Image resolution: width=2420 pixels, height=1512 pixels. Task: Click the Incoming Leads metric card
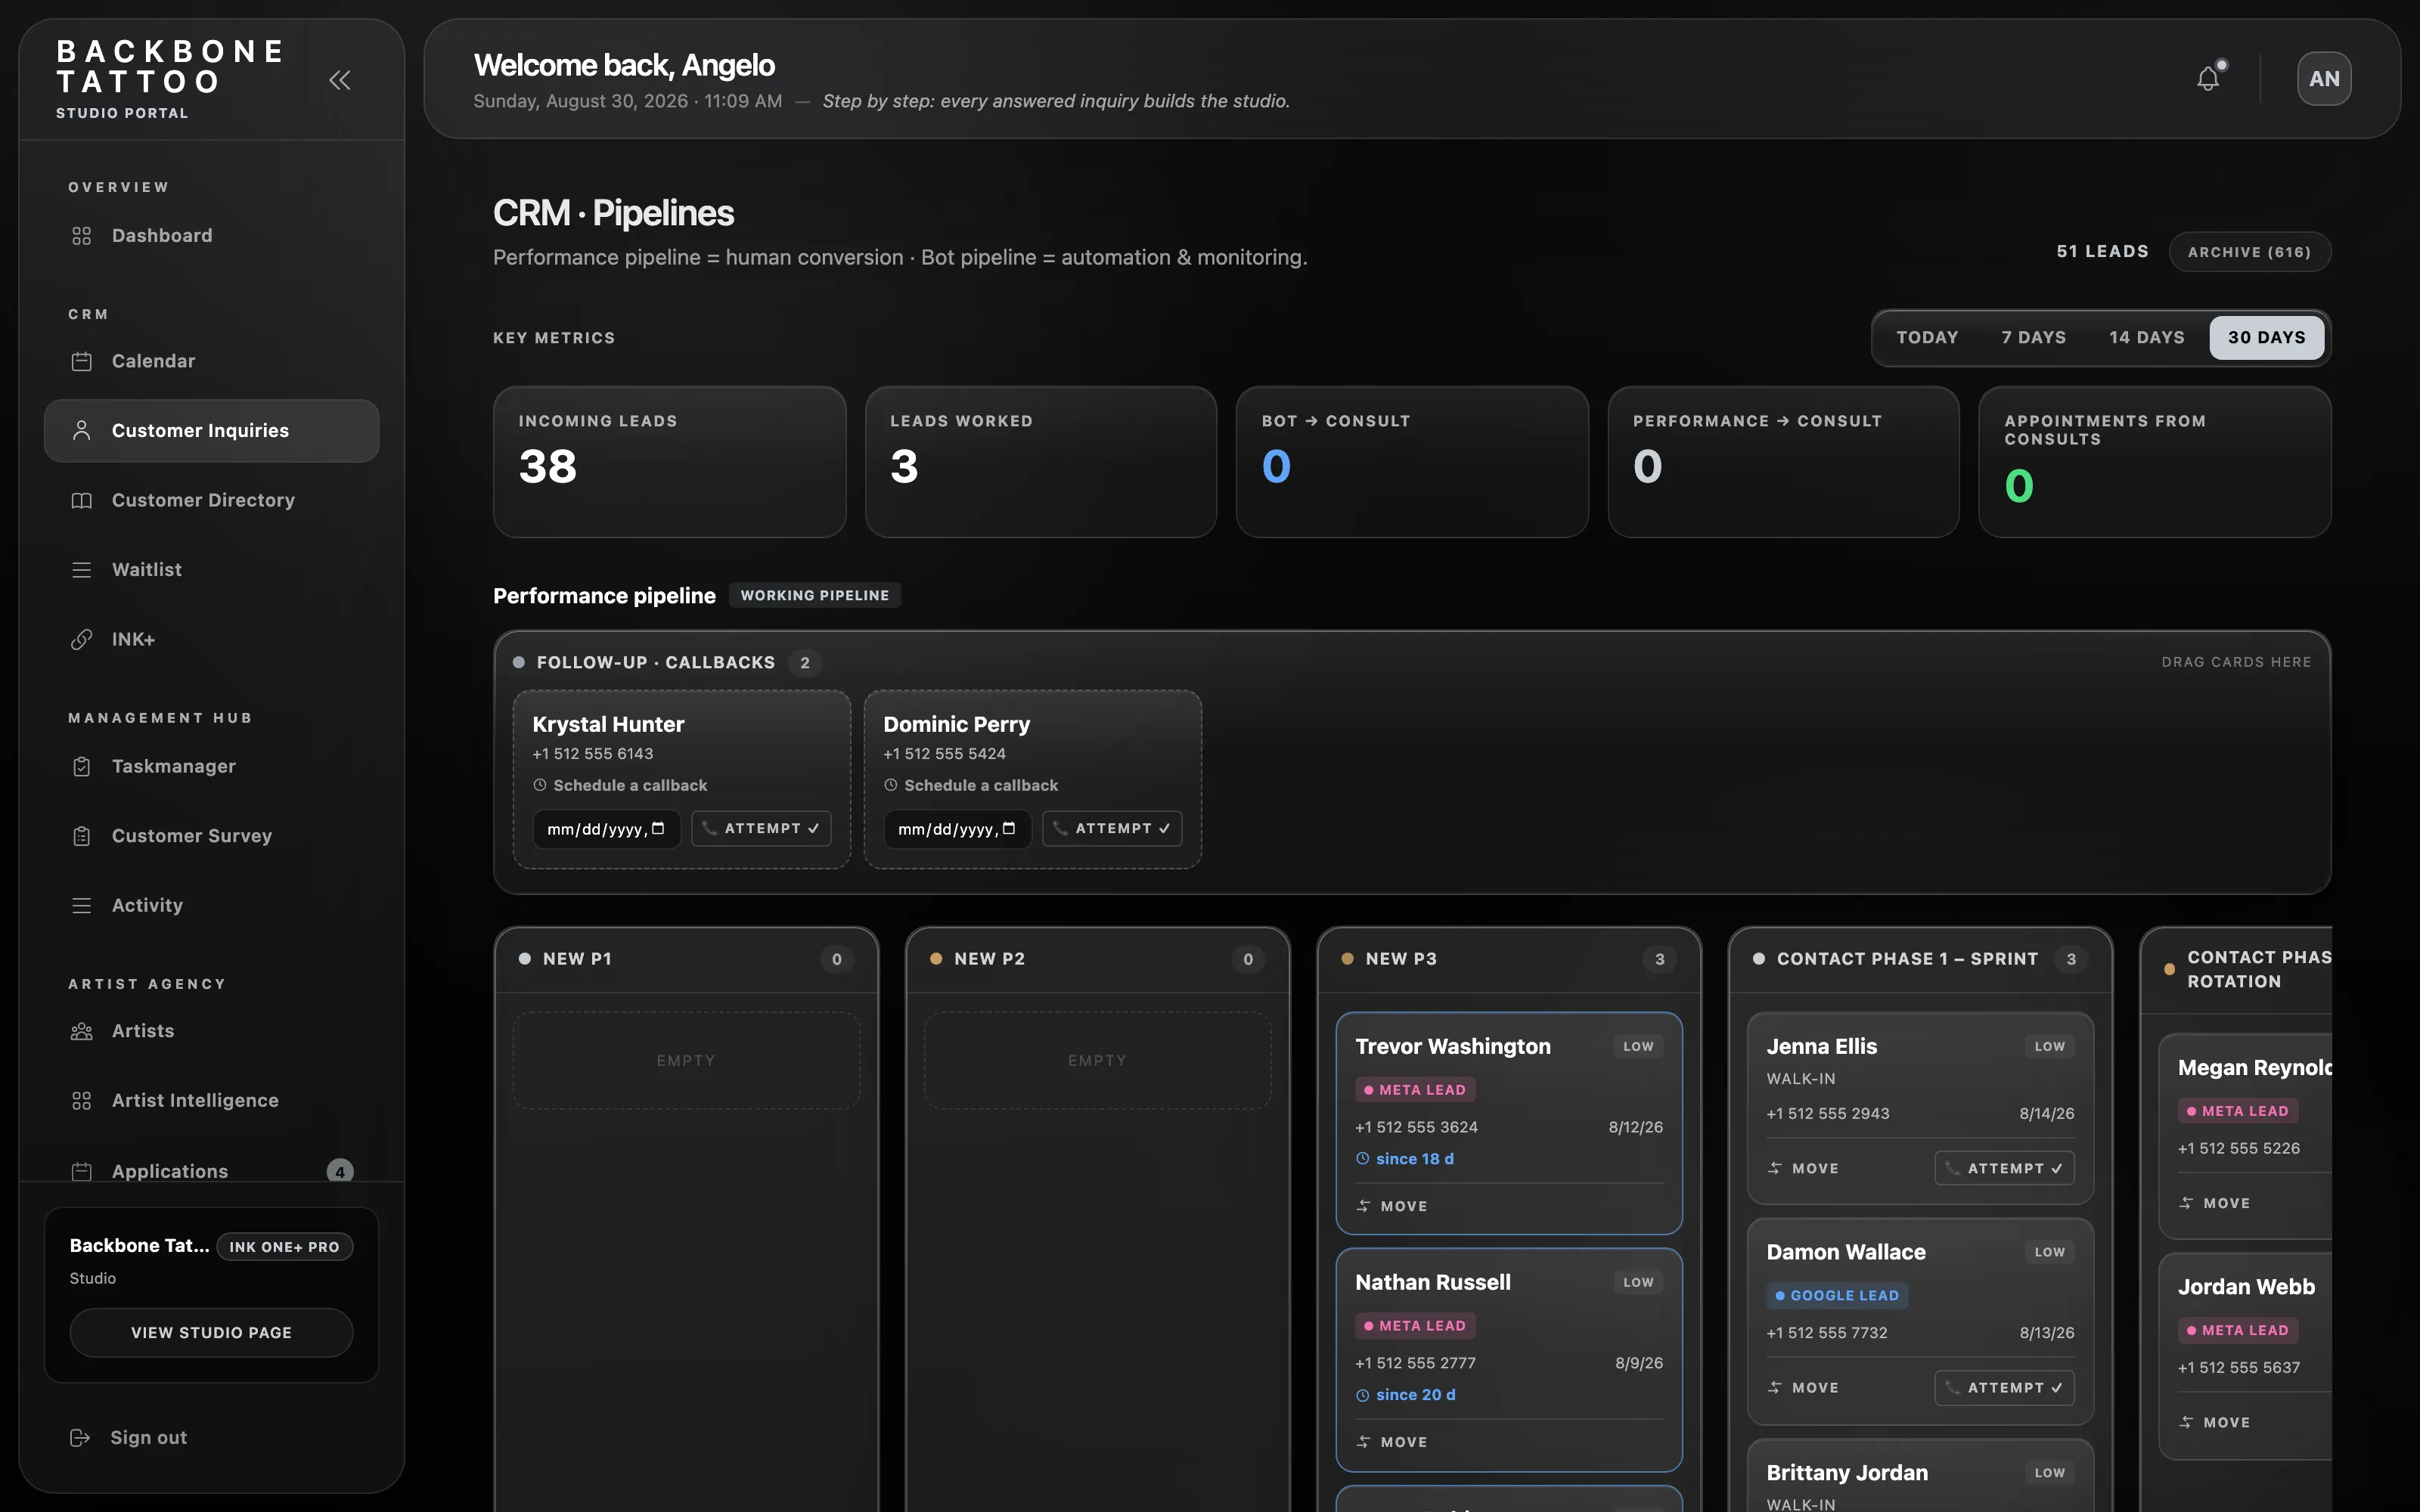click(670, 462)
